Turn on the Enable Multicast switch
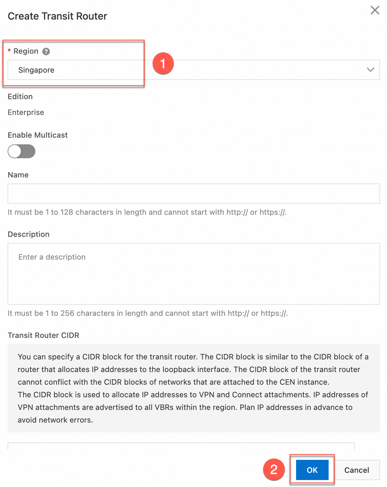Screen dimensions: 387x487 pos(21,151)
